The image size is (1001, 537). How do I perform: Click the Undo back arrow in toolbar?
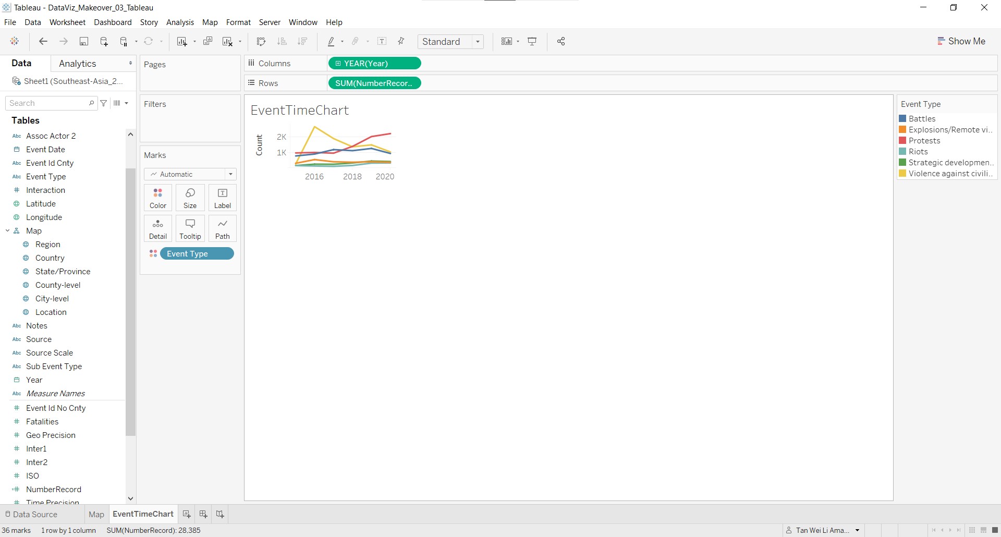43,42
